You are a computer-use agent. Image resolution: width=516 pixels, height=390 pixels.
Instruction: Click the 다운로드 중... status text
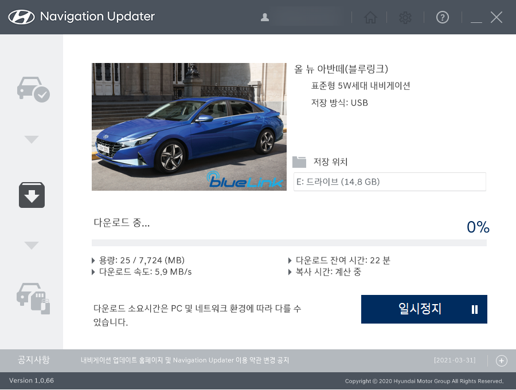122,223
